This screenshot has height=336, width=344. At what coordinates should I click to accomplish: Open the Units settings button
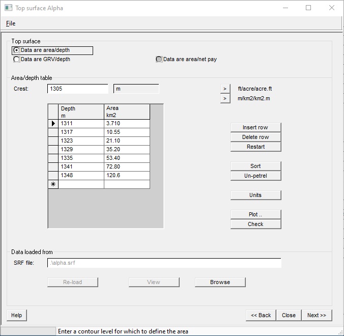pos(255,195)
